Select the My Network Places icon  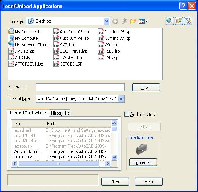[29, 45]
